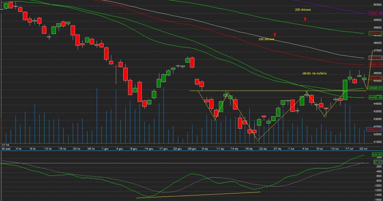Click the green 44493.38 price label

coord(375,97)
